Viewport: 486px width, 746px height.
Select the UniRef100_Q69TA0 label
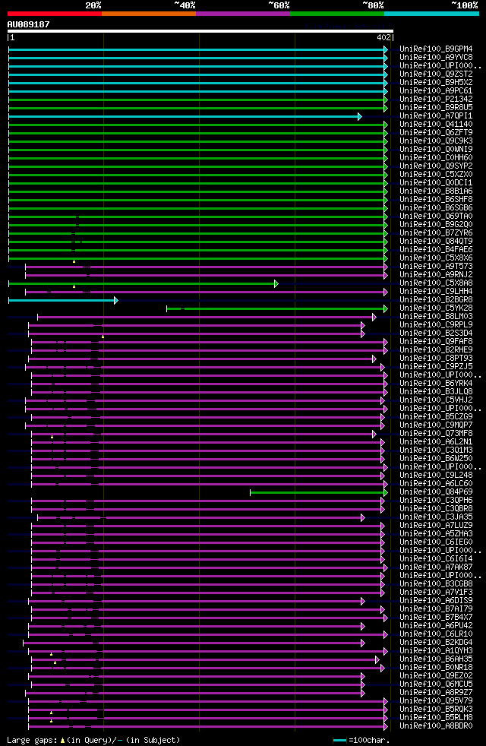[x=436, y=216]
